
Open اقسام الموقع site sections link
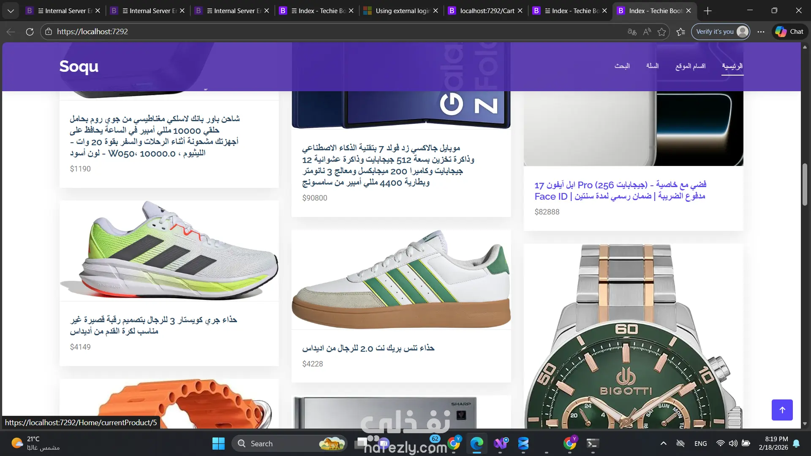click(691, 66)
